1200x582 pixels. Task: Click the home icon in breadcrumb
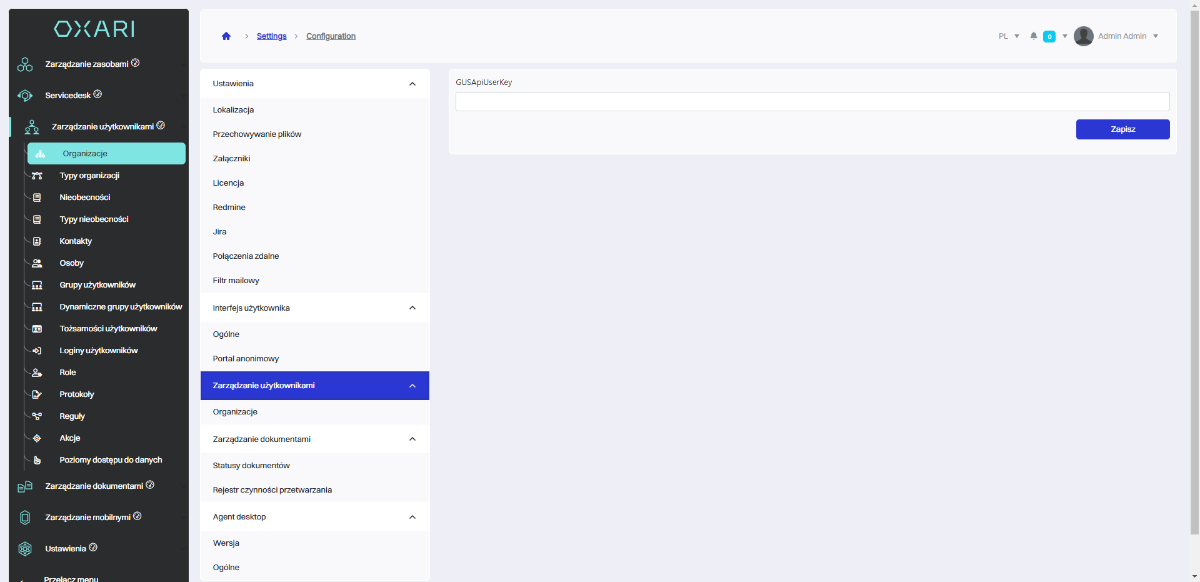click(x=226, y=36)
